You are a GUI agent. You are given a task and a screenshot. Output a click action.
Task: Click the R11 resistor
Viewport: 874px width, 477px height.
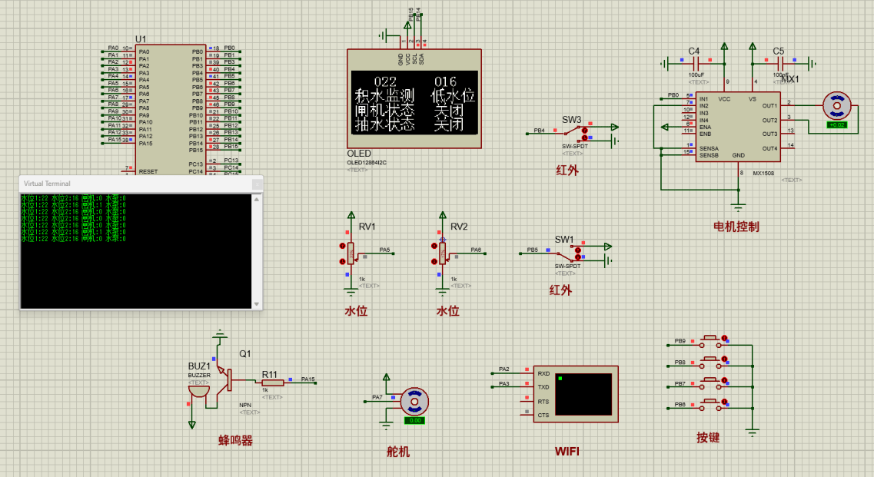272,383
